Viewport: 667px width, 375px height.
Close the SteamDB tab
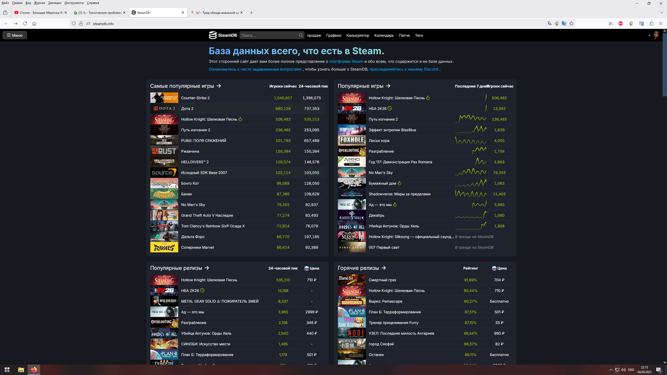pyautogui.click(x=183, y=12)
